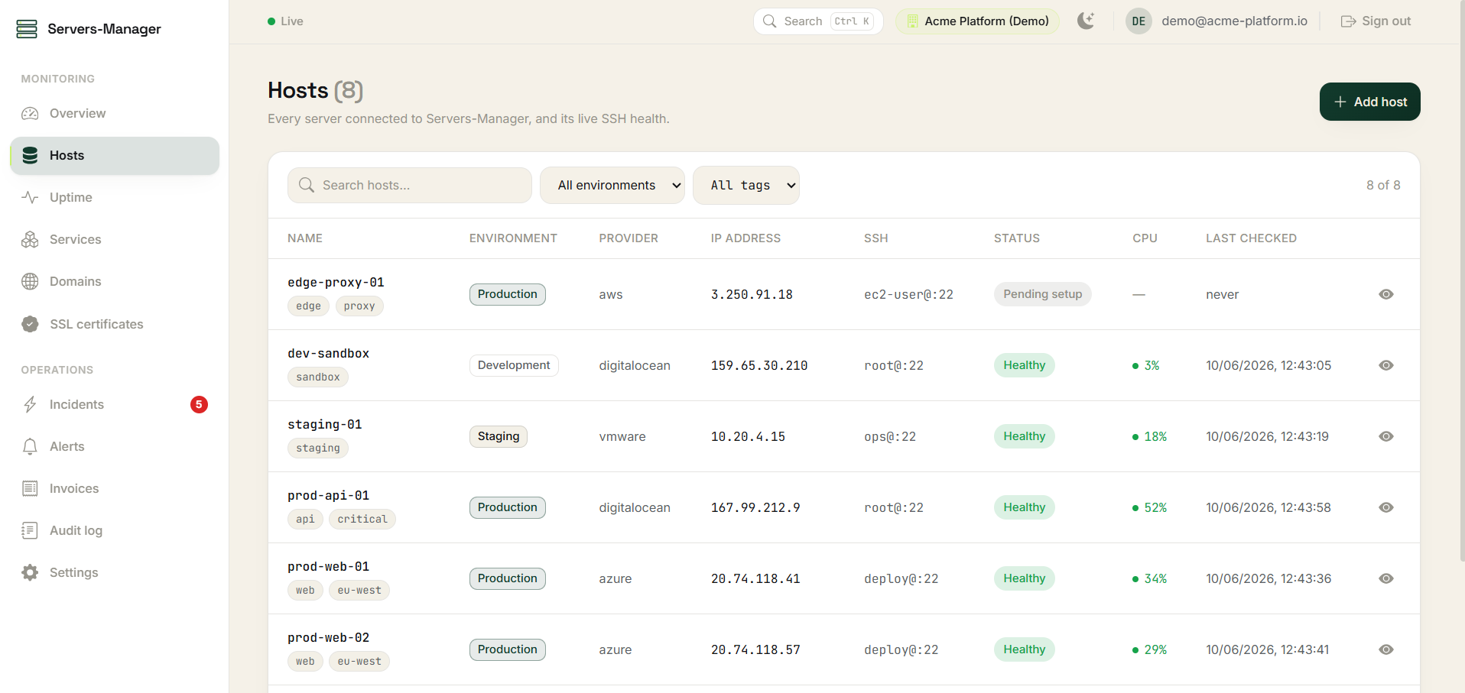Click the Uptime pulse icon
Screen dimensions: 1465x693
tap(30, 197)
